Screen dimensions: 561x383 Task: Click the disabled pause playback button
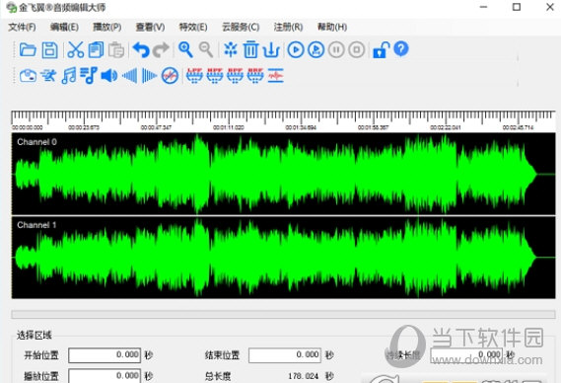click(x=336, y=49)
